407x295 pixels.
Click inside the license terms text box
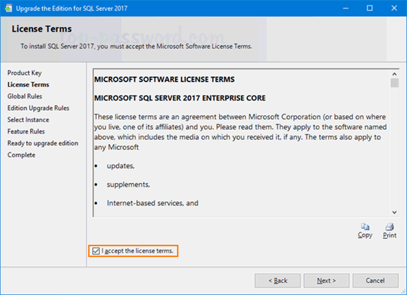pos(241,174)
